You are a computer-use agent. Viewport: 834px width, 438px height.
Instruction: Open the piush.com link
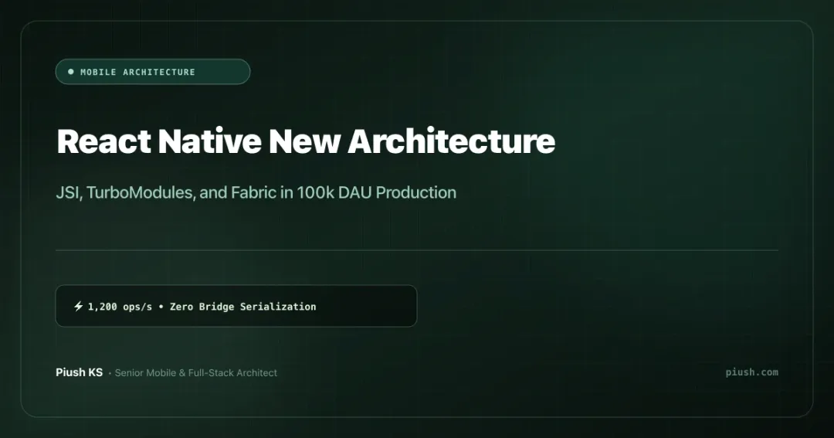pyautogui.click(x=751, y=372)
